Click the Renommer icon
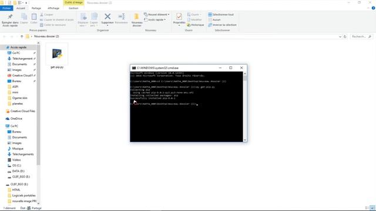The width and height of the screenshot is (376, 211). [x=122, y=16]
